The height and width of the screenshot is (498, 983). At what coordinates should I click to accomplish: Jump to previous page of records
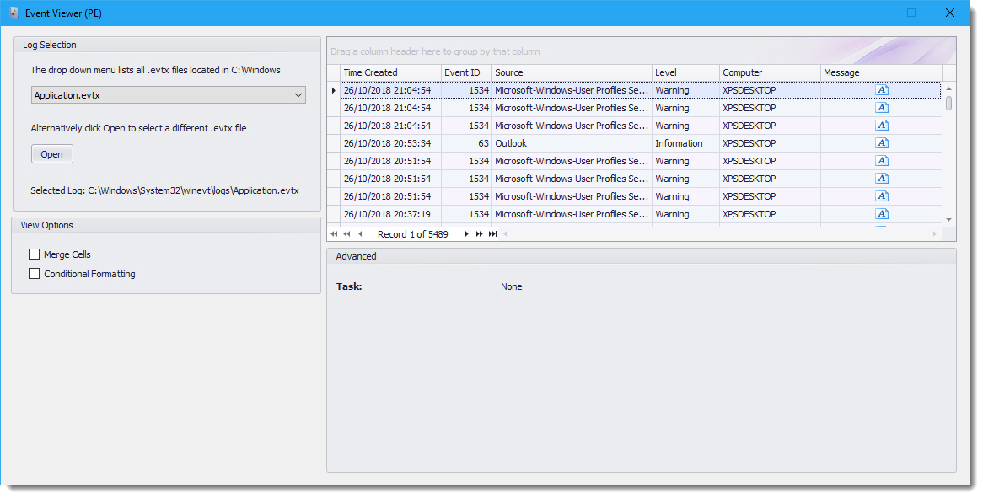pyautogui.click(x=346, y=234)
